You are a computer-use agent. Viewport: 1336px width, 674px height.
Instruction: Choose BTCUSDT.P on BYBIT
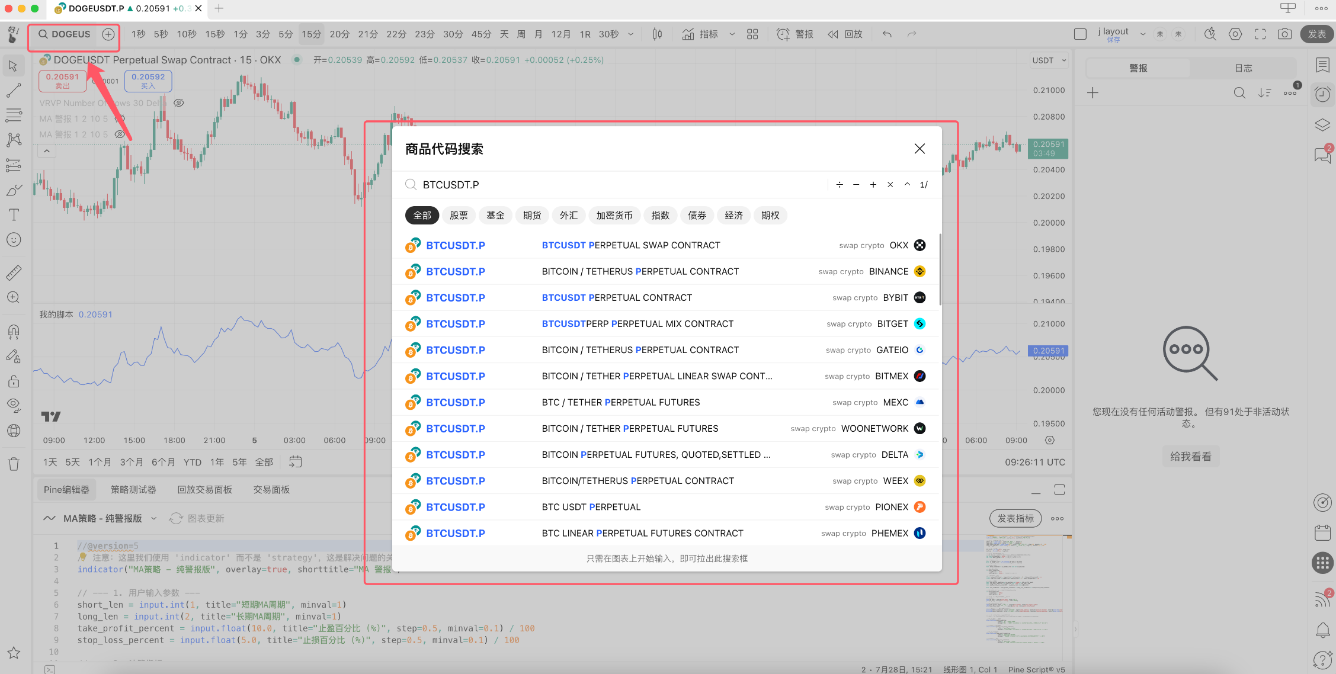click(667, 297)
